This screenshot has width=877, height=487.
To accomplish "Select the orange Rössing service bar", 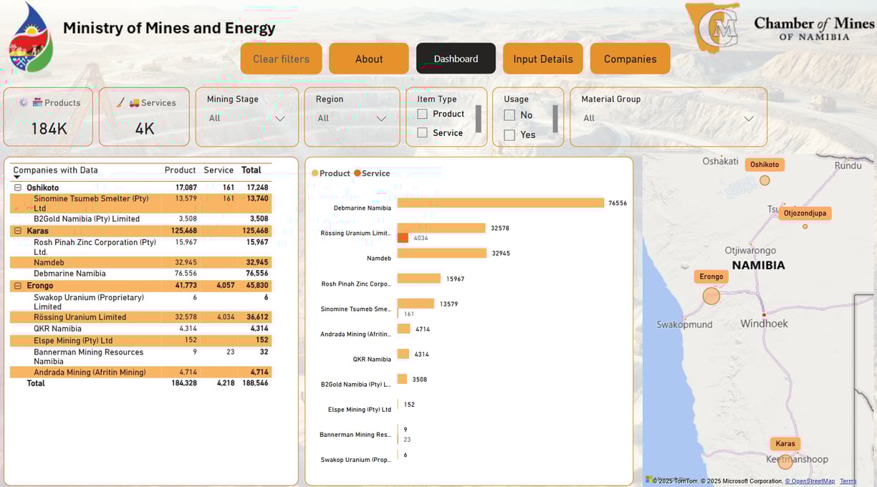I will click(403, 238).
